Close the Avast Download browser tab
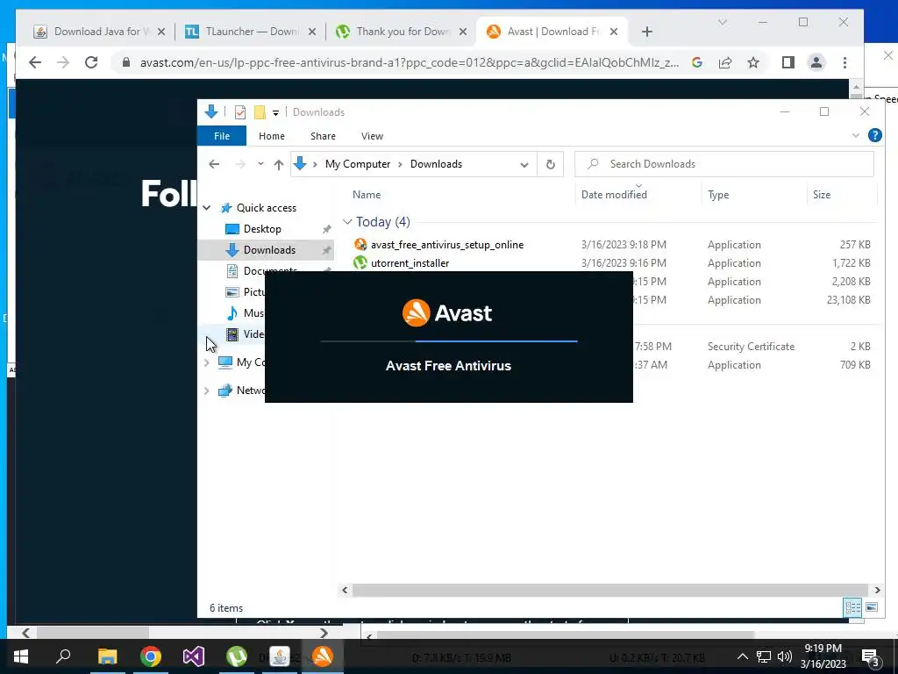This screenshot has width=898, height=674. click(x=614, y=32)
